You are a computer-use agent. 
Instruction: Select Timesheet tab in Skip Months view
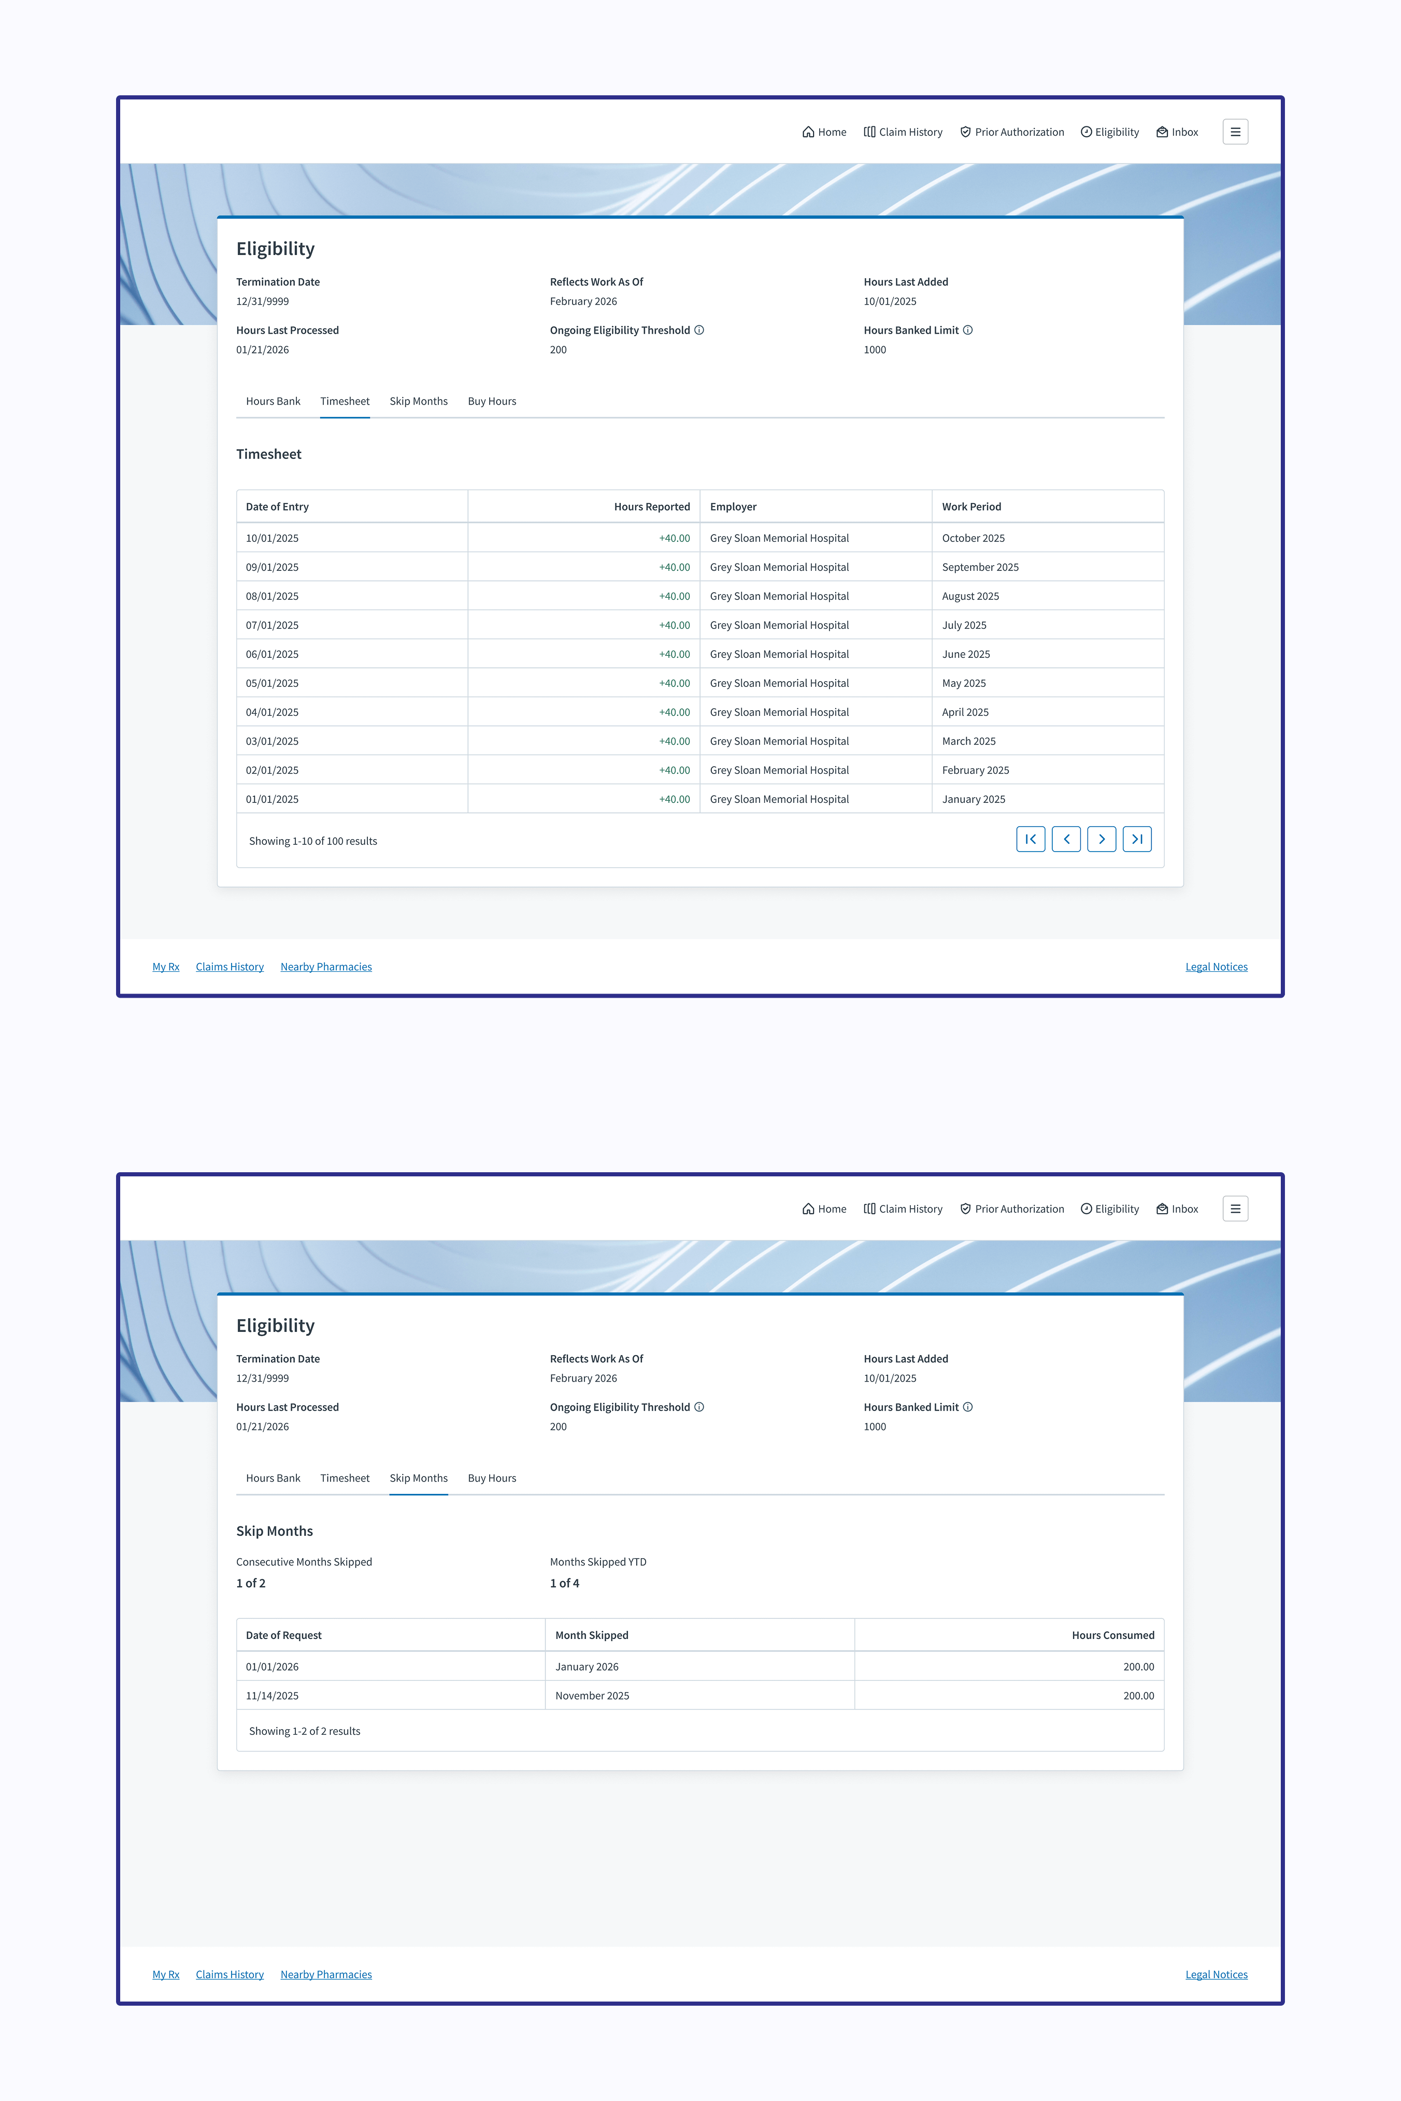pyautogui.click(x=344, y=1478)
